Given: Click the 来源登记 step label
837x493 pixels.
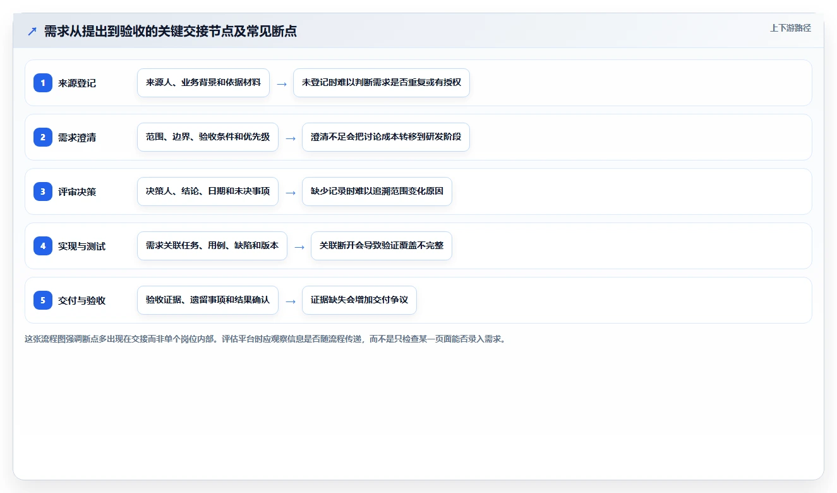Looking at the screenshot, I should click(x=77, y=83).
